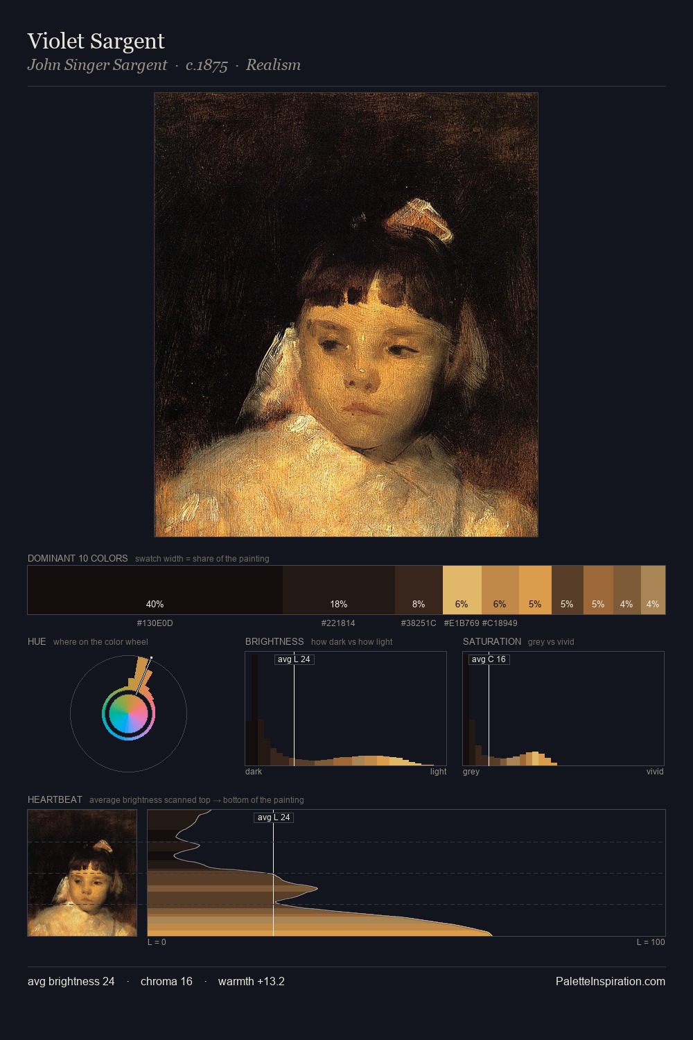Open the small painting thumbnail beside Heartbeat chart

pos(82,873)
